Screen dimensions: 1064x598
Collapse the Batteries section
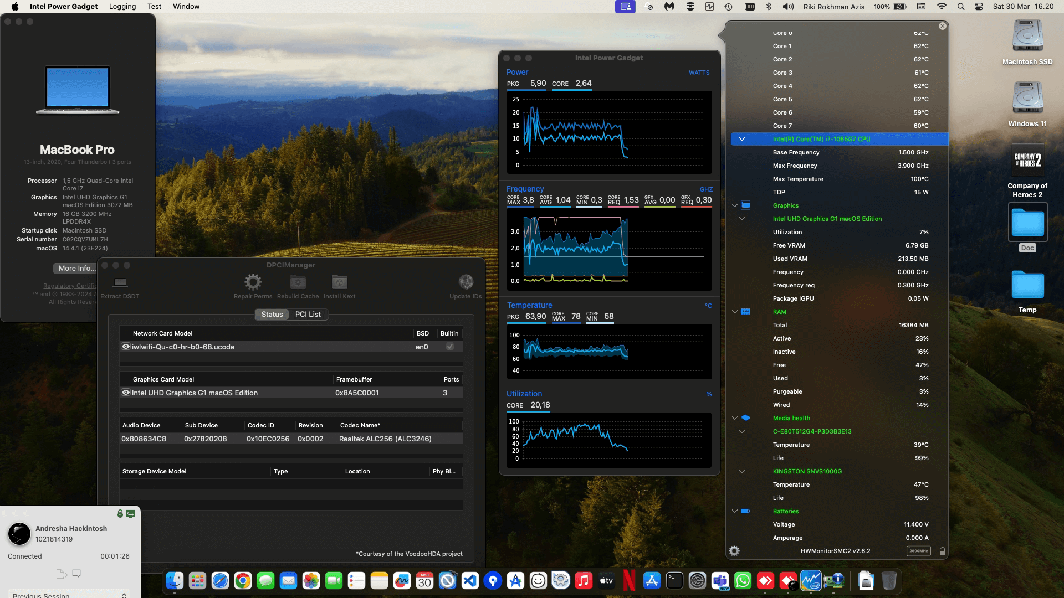(735, 511)
